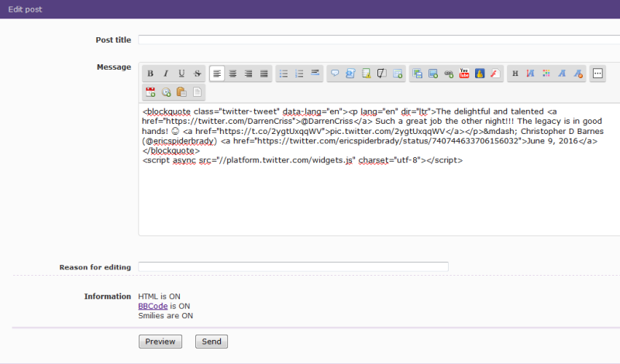
Task: Insert hidden text block
Action: pos(381,74)
